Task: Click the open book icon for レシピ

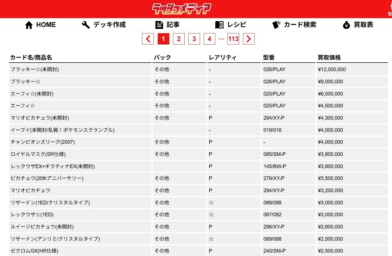Action: click(219, 25)
